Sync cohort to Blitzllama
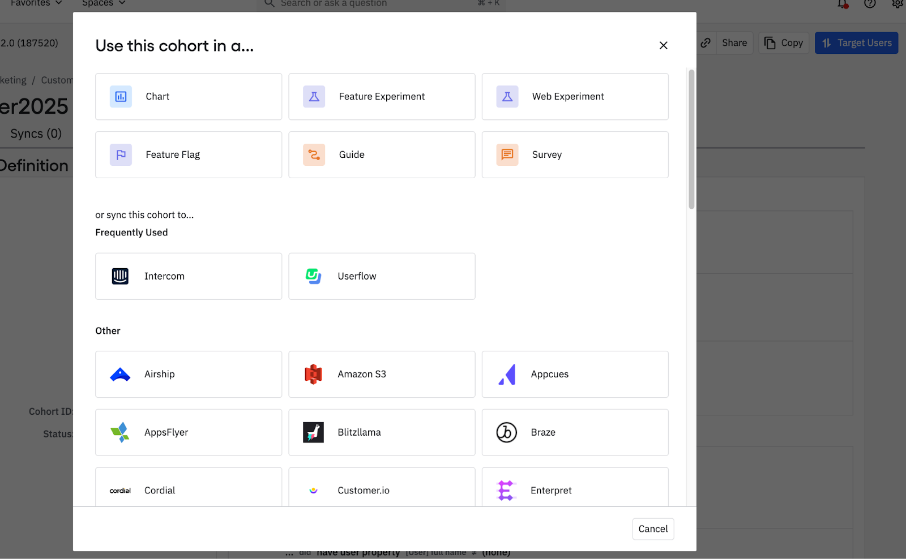The height and width of the screenshot is (559, 906). click(x=382, y=432)
